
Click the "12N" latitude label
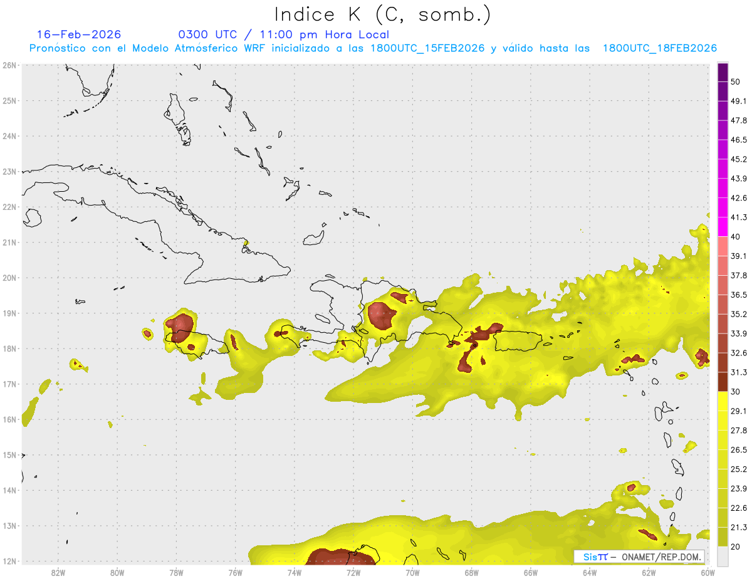[x=9, y=561]
